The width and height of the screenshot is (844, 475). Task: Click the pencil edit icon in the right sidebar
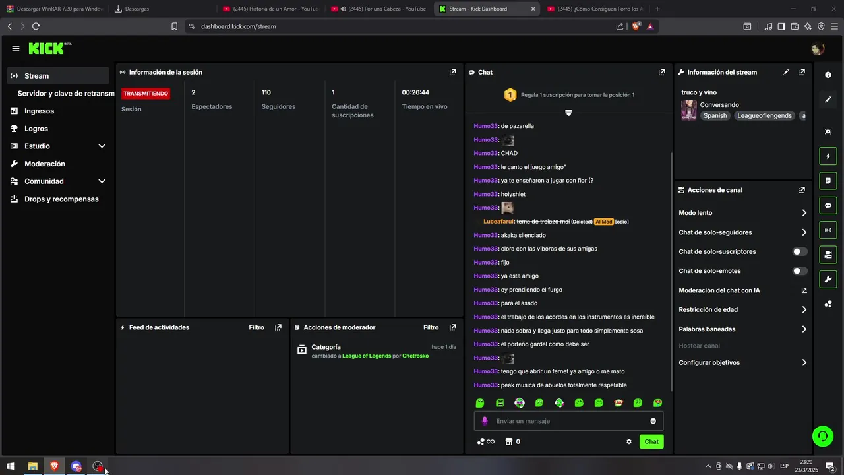[828, 100]
